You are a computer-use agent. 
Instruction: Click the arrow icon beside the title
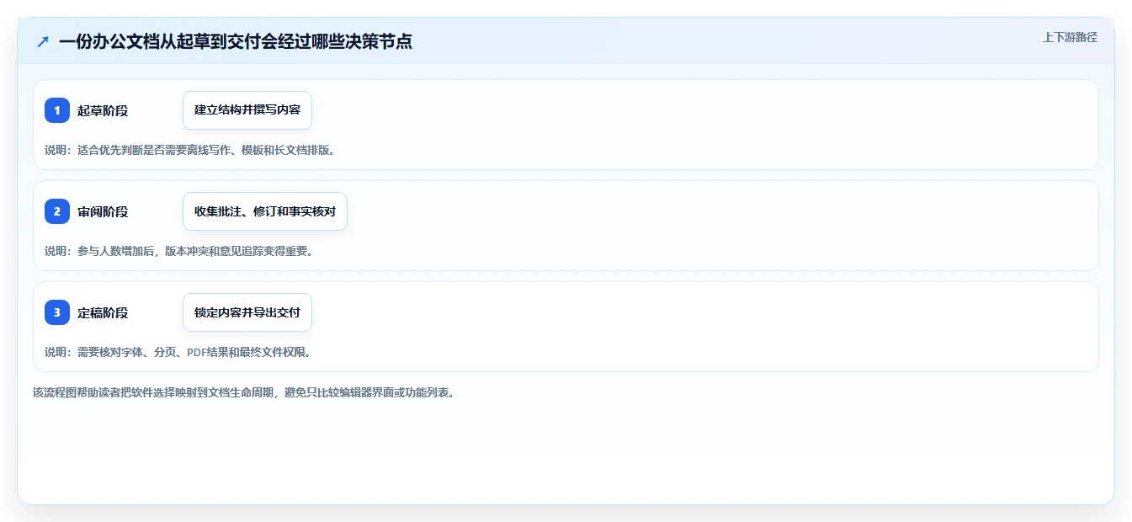pyautogui.click(x=43, y=41)
